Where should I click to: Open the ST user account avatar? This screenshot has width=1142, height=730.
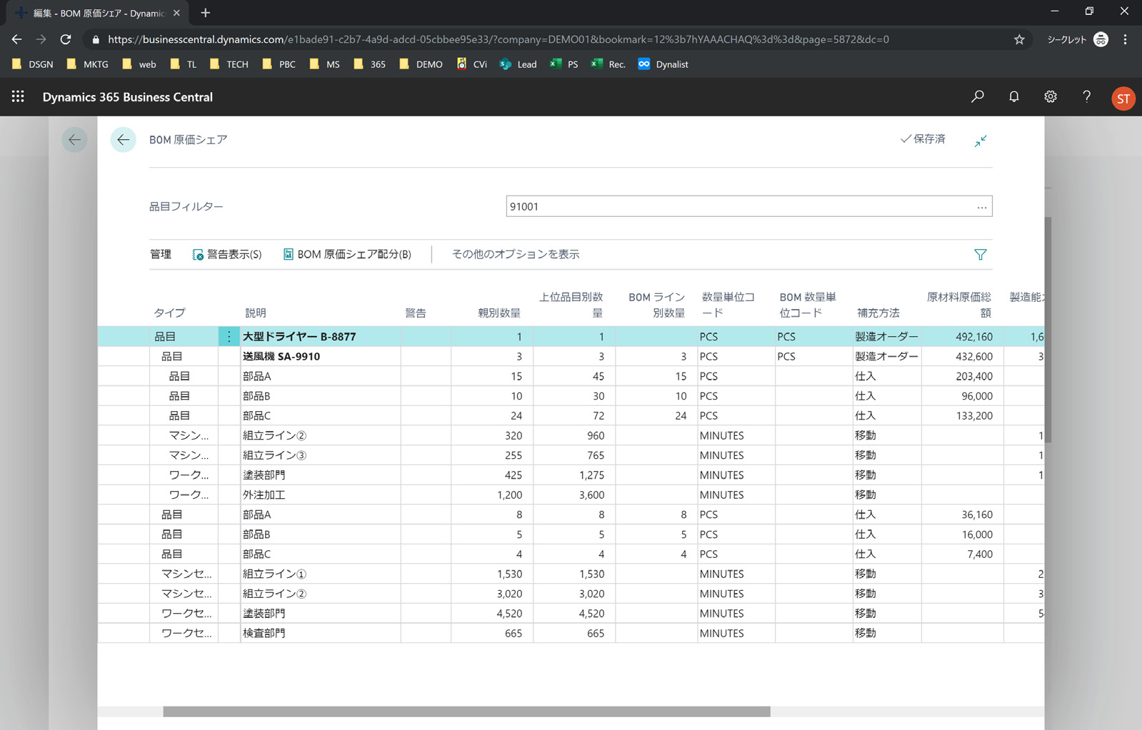pos(1123,98)
